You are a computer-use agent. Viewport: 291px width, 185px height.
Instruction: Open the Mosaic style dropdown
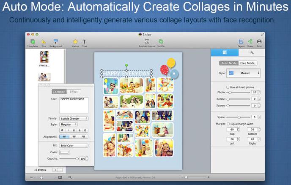click(244, 73)
